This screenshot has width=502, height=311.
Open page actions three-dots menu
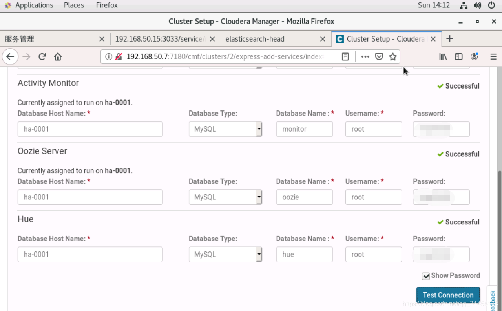(365, 57)
